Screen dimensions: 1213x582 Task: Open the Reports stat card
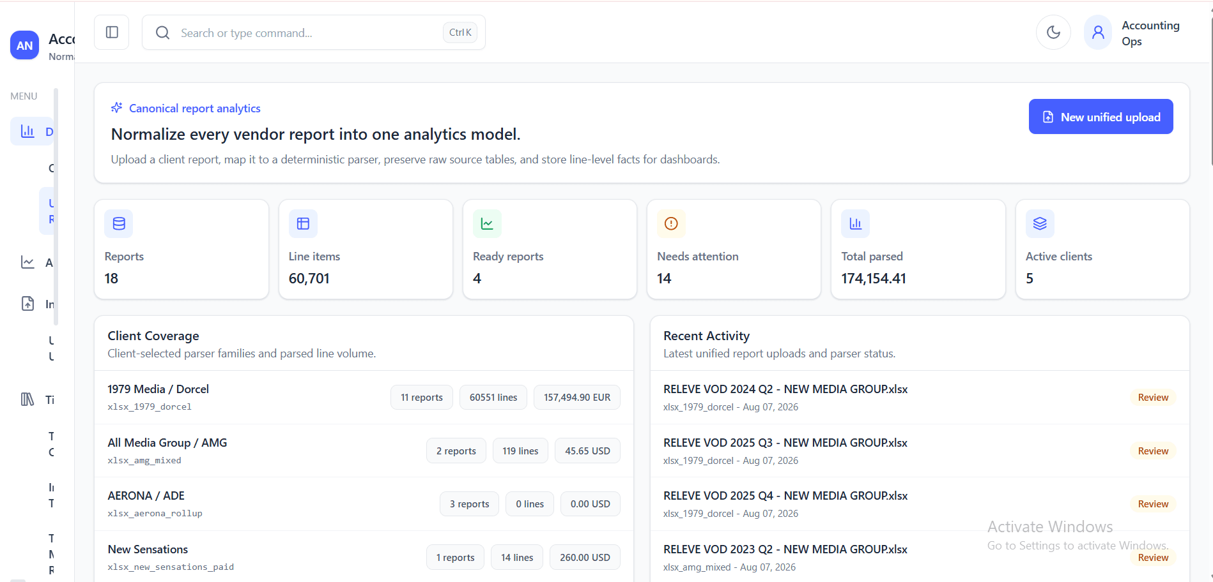[182, 249]
